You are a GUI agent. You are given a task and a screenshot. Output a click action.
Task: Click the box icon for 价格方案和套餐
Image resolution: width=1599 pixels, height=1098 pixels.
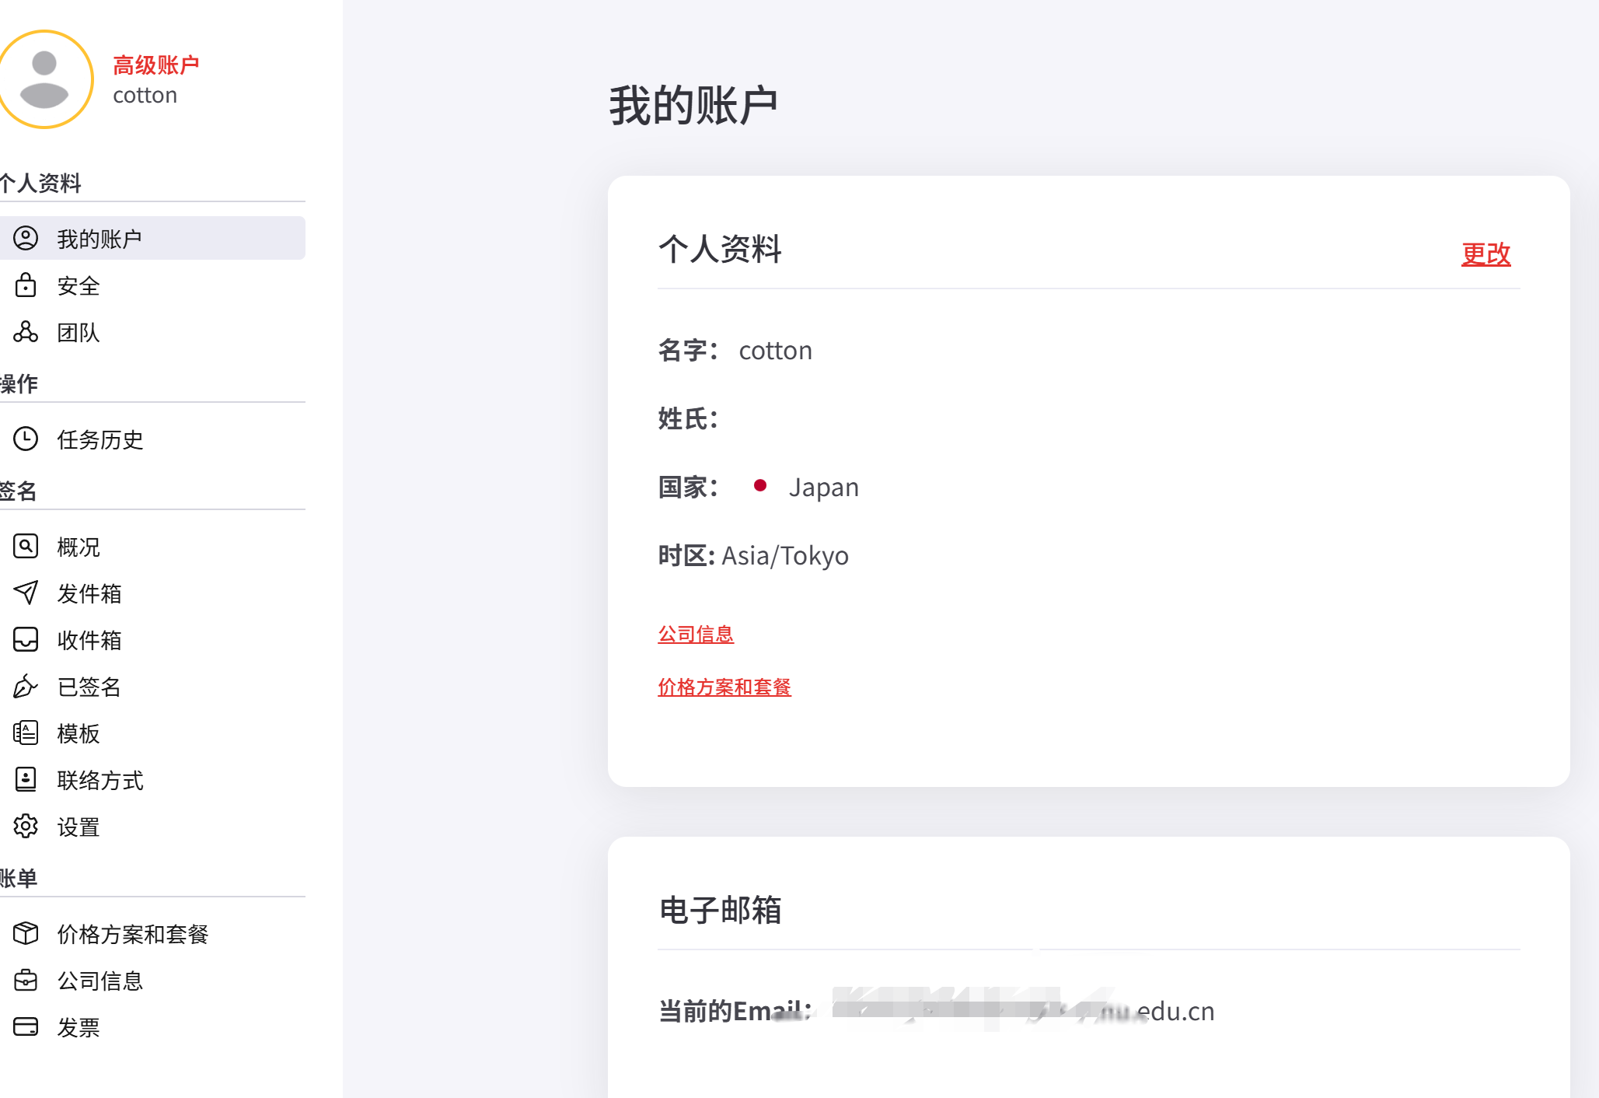[x=26, y=934]
